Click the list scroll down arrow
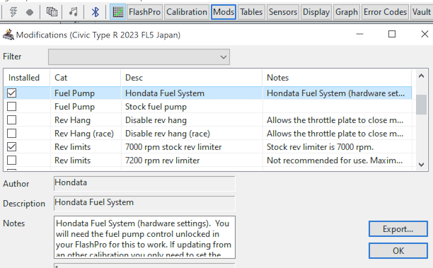The width and height of the screenshot is (433, 268). tap(421, 165)
